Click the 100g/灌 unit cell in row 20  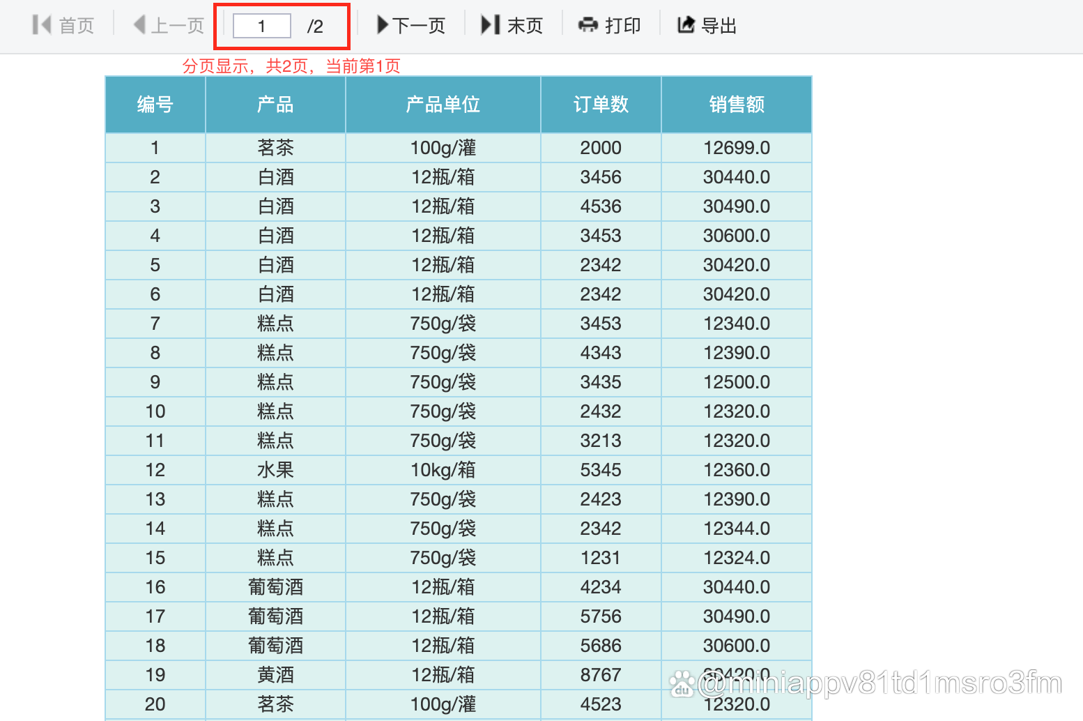[x=443, y=704]
